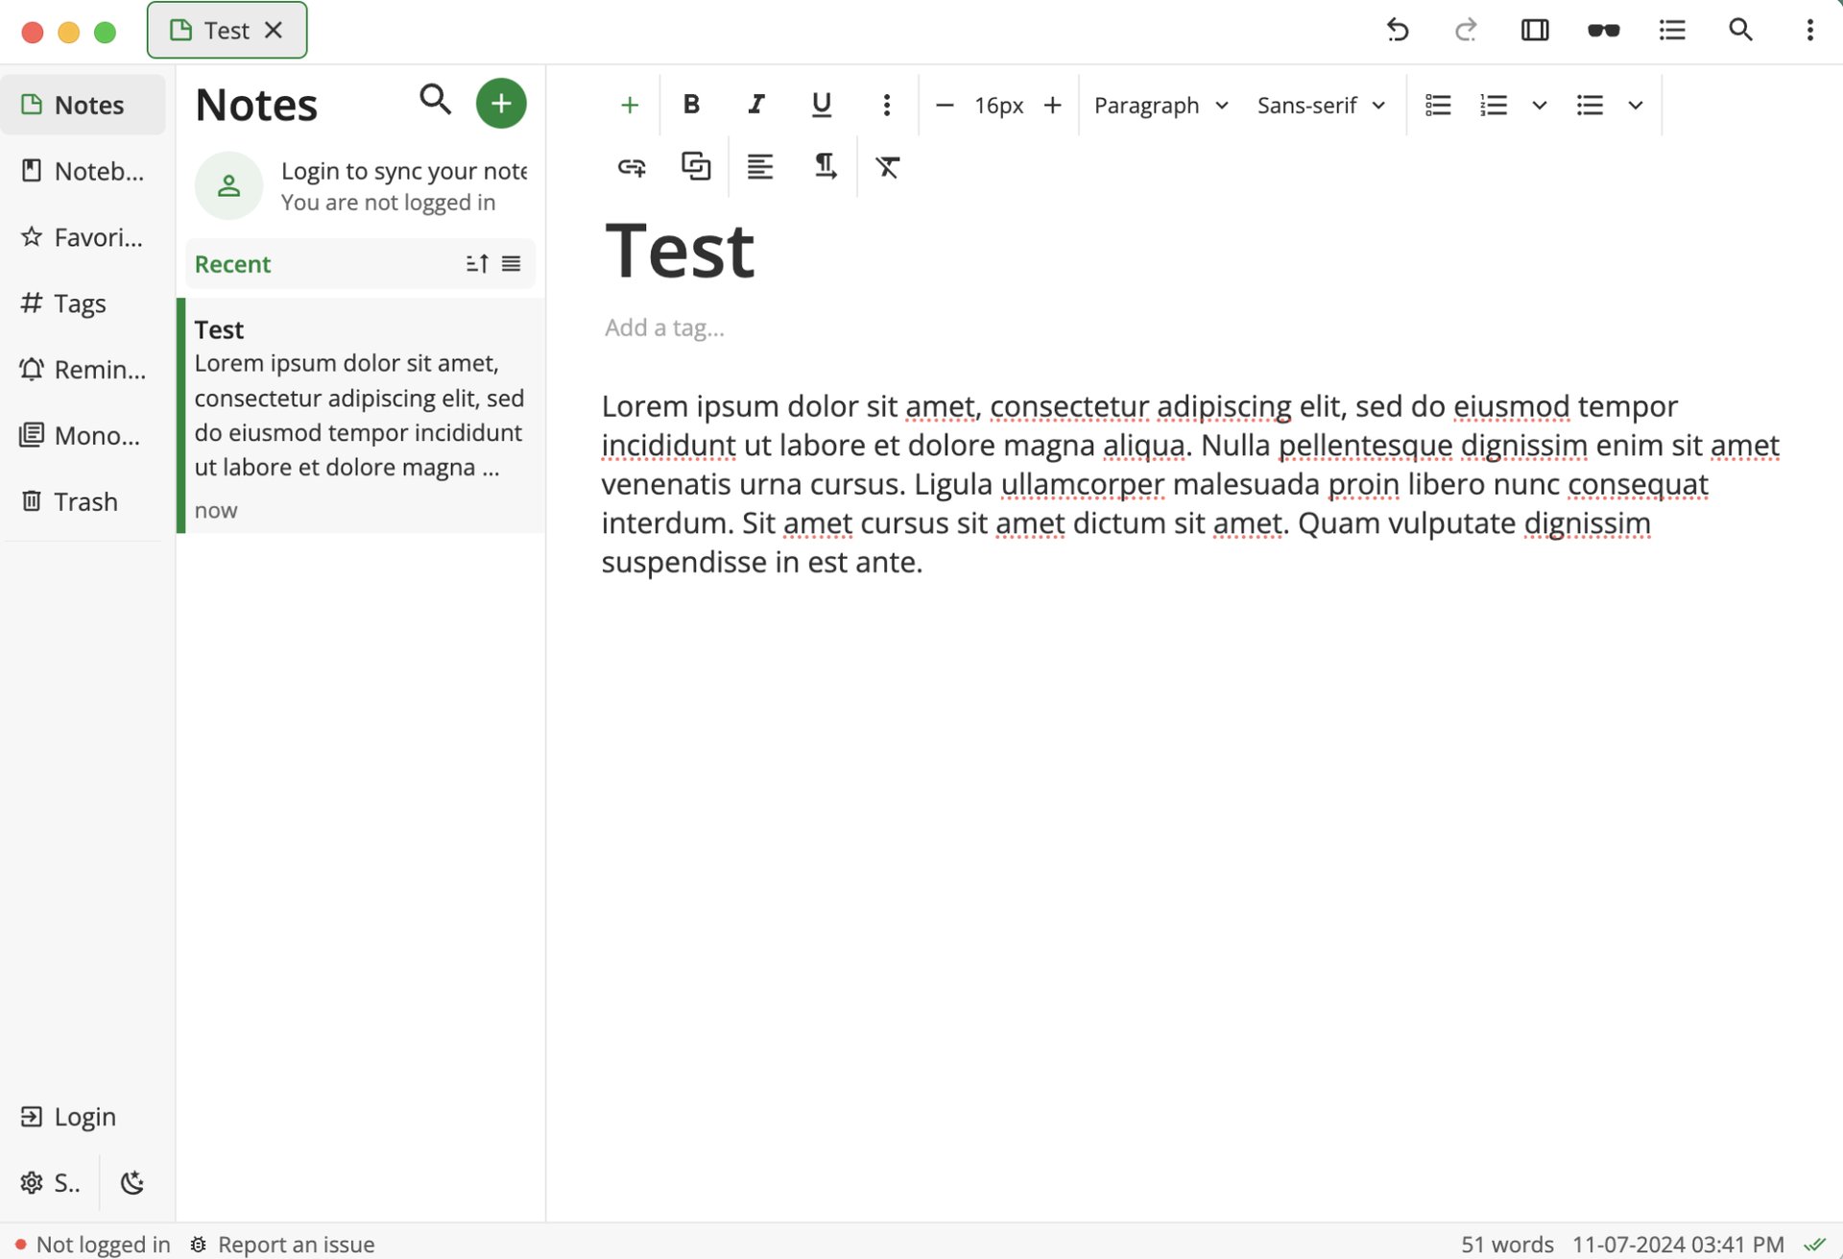Clear all formatting icon
Viewport: 1843px width, 1259px height.
tap(888, 167)
